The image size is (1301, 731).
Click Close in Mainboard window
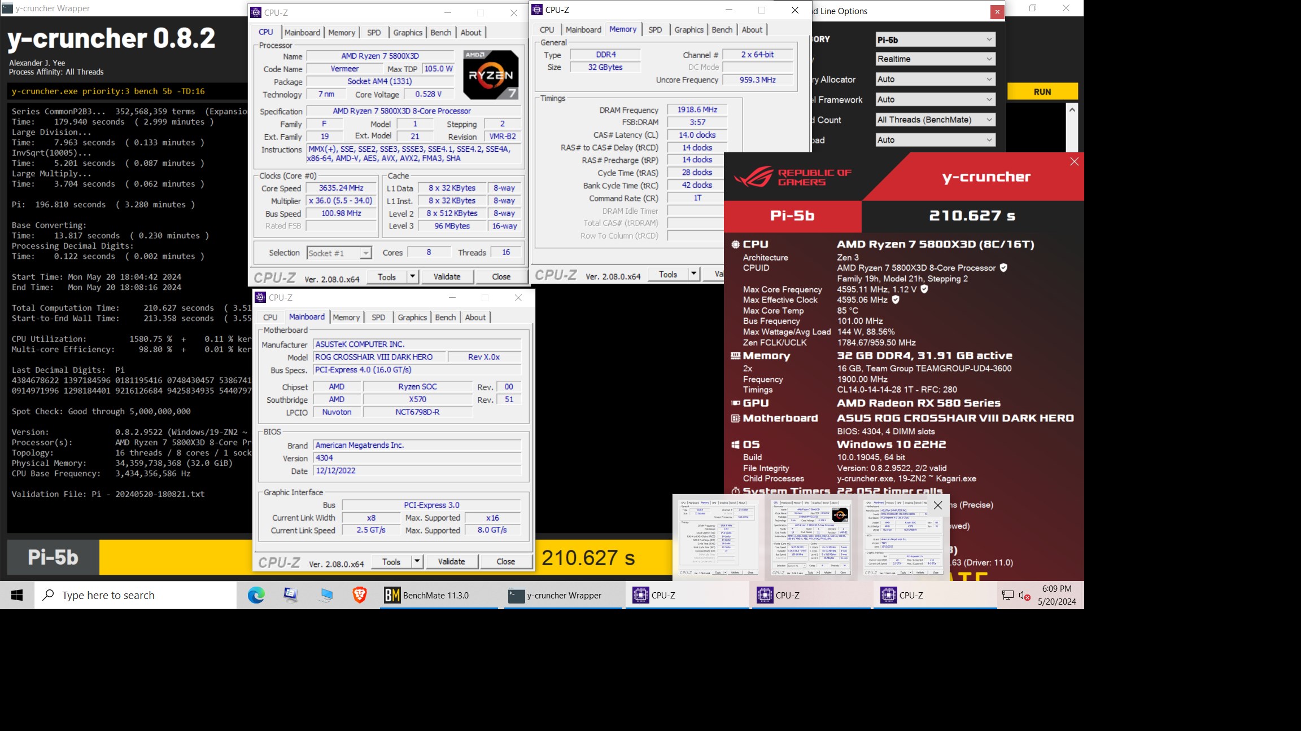[x=505, y=561]
